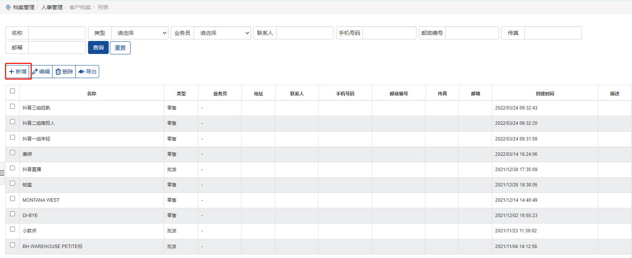Click the 导出 export arrow icon
Image resolution: width=632 pixels, height=258 pixels.
(x=81, y=72)
